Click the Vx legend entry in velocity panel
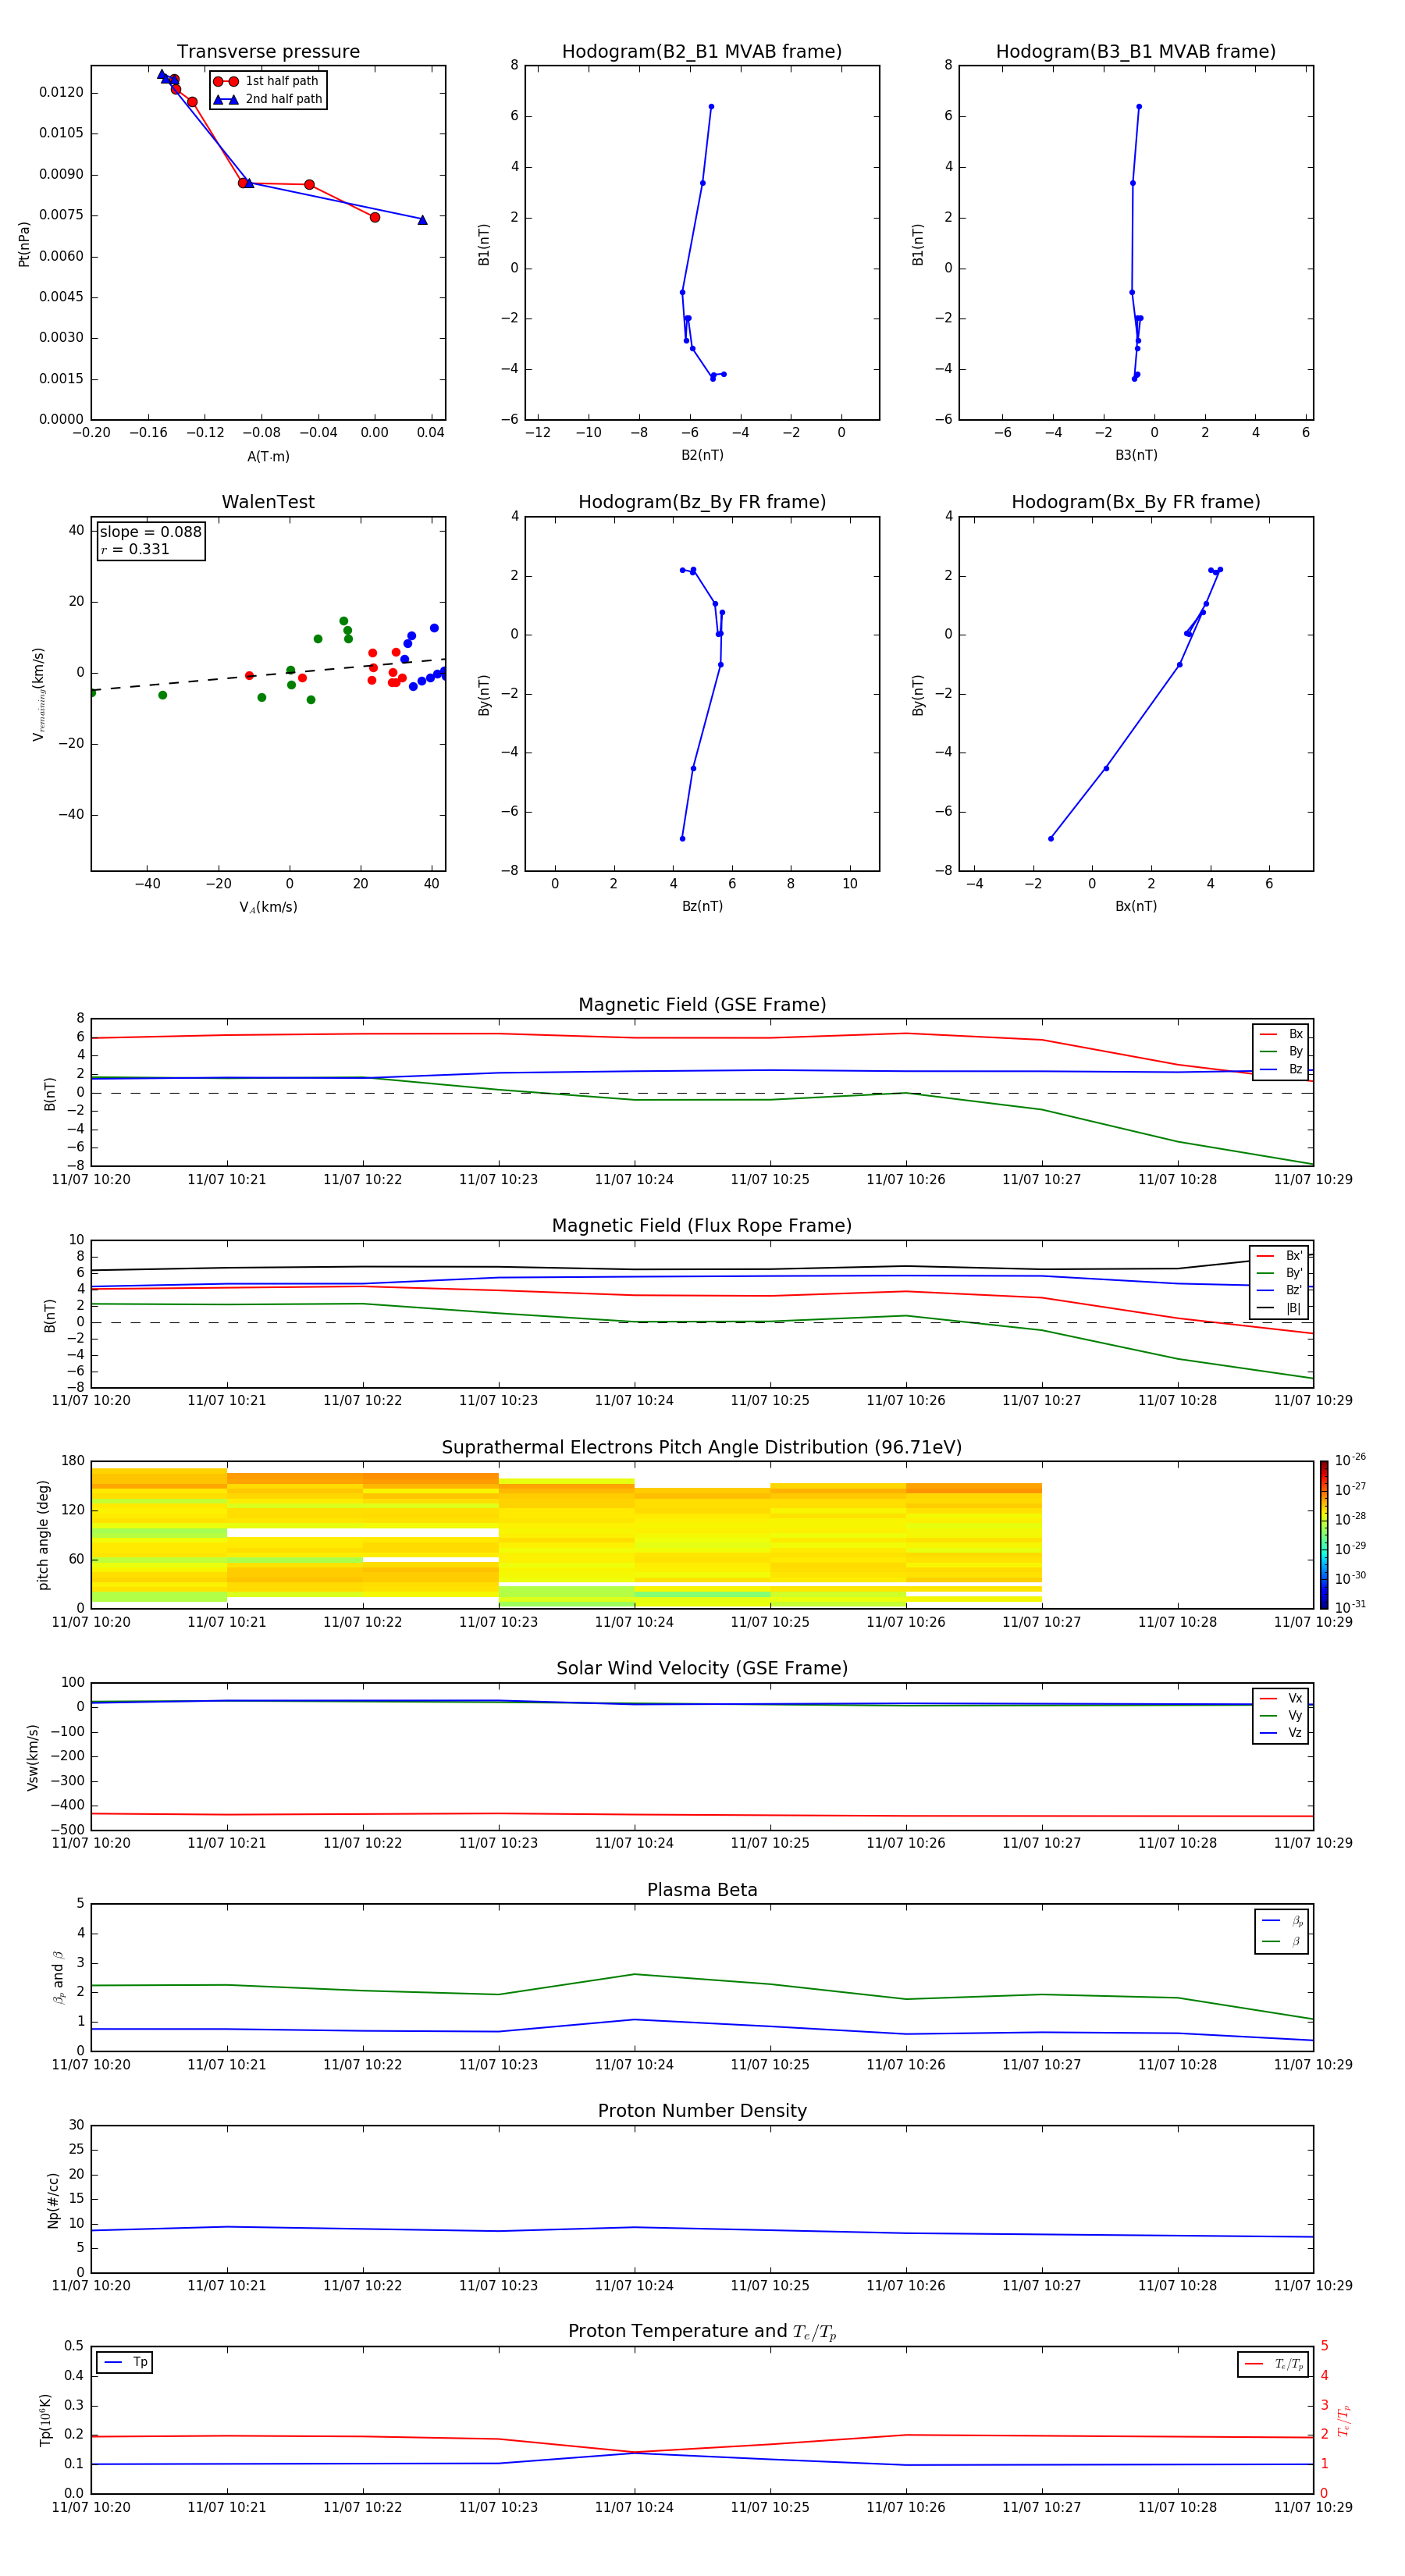1405x2576 pixels. (x=1281, y=1699)
